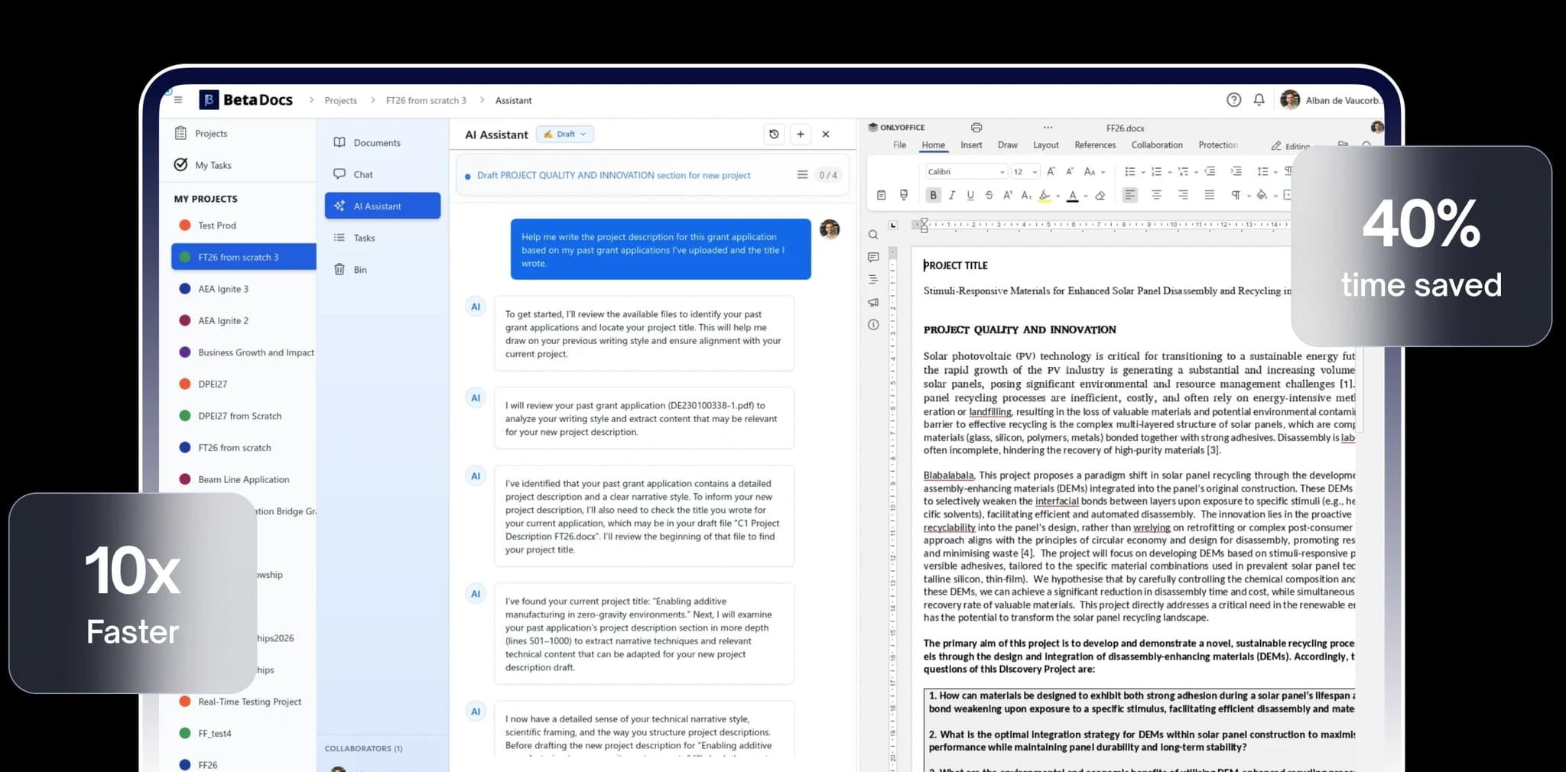Expand the Draft status dropdown
The width and height of the screenshot is (1566, 772).
(565, 135)
